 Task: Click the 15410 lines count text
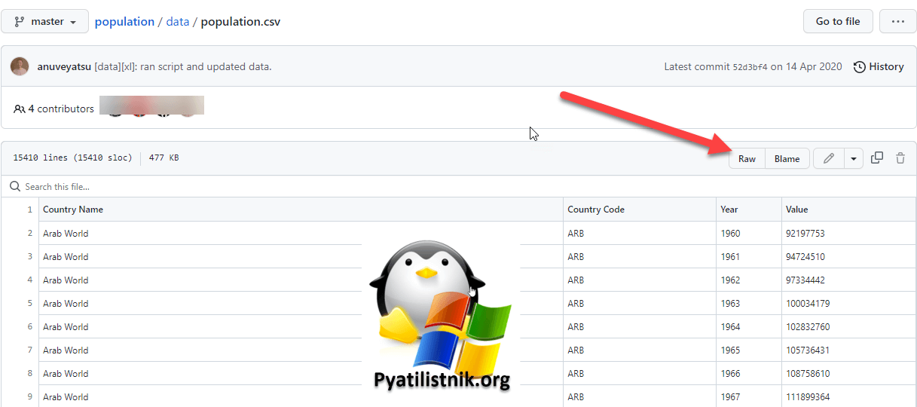(x=72, y=158)
